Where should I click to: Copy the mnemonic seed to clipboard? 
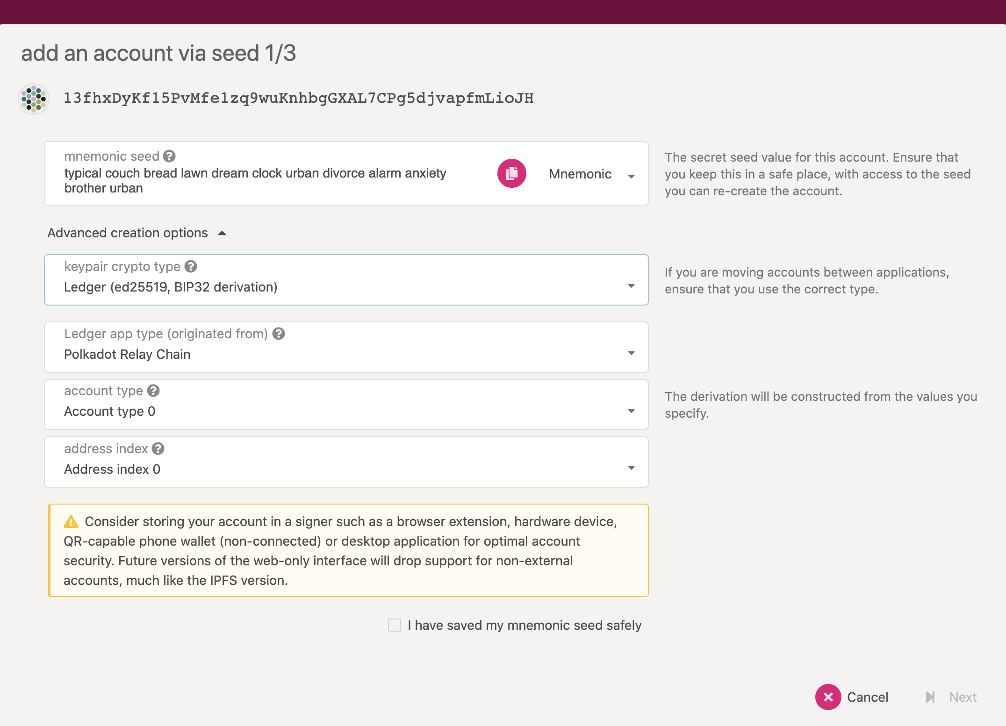click(x=511, y=173)
